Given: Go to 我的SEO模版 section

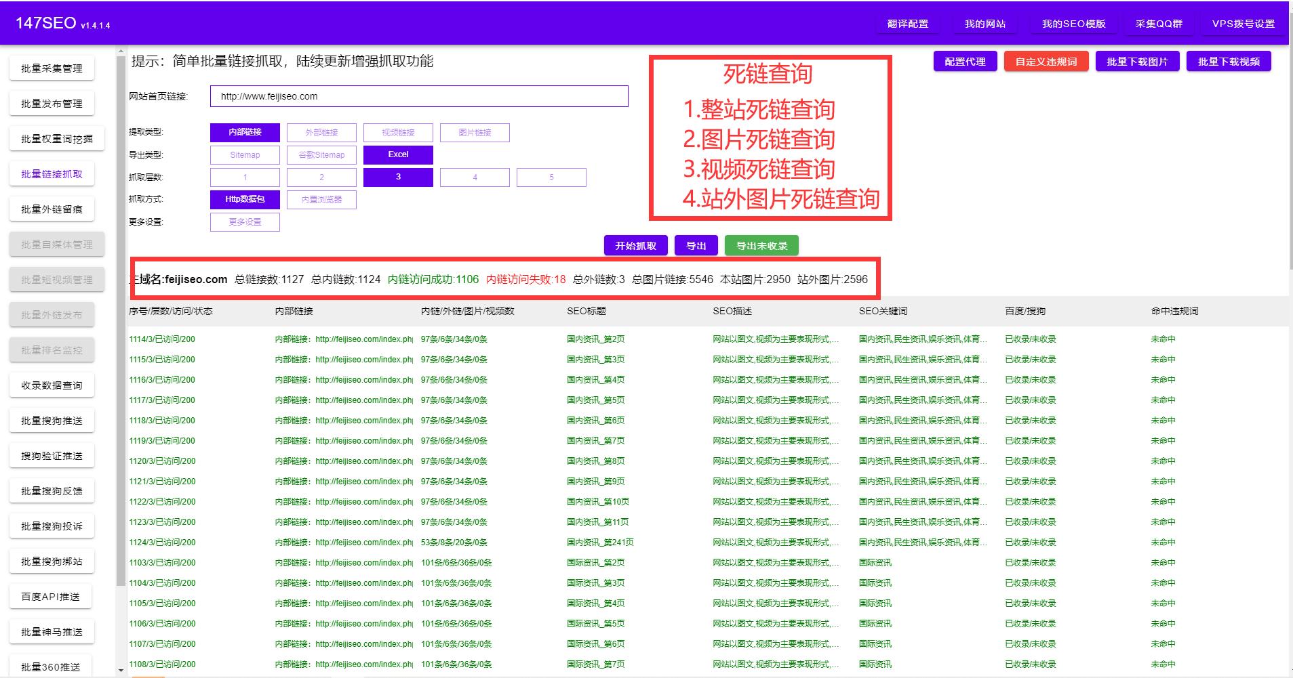Looking at the screenshot, I should click(1073, 22).
